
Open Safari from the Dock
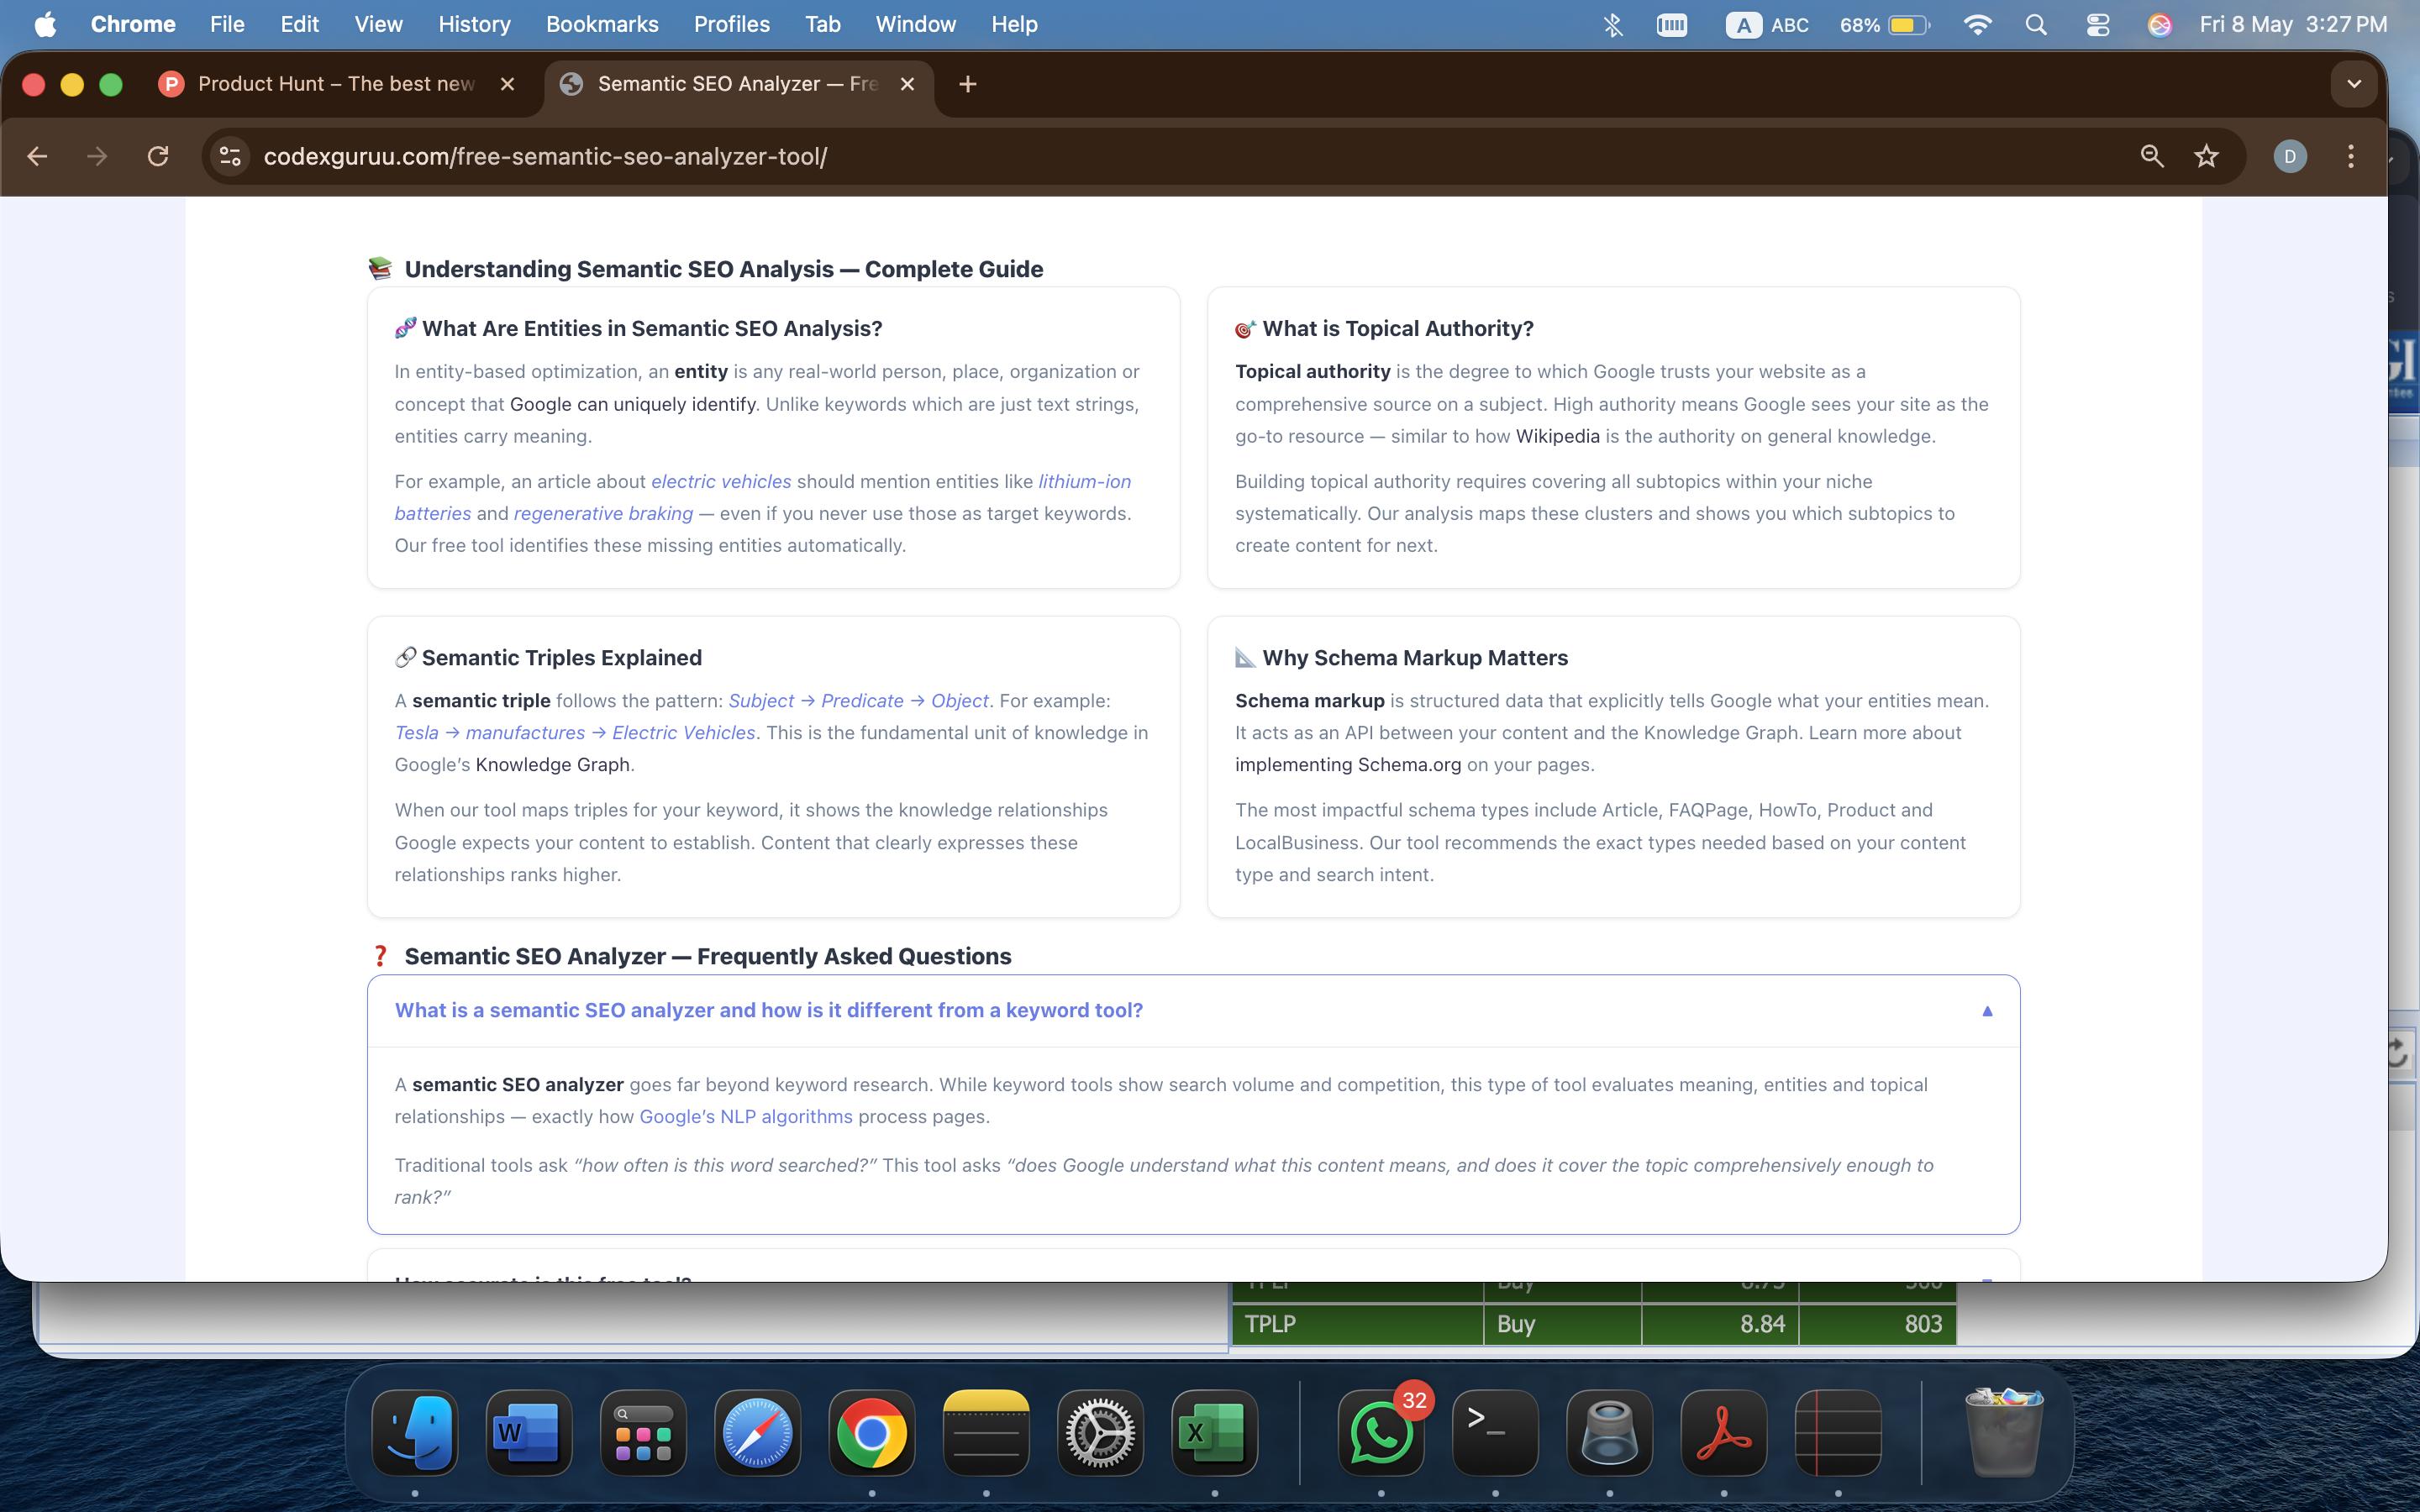758,1433
